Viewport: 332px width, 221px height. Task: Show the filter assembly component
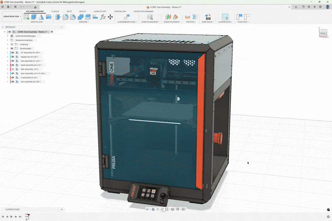point(13,69)
